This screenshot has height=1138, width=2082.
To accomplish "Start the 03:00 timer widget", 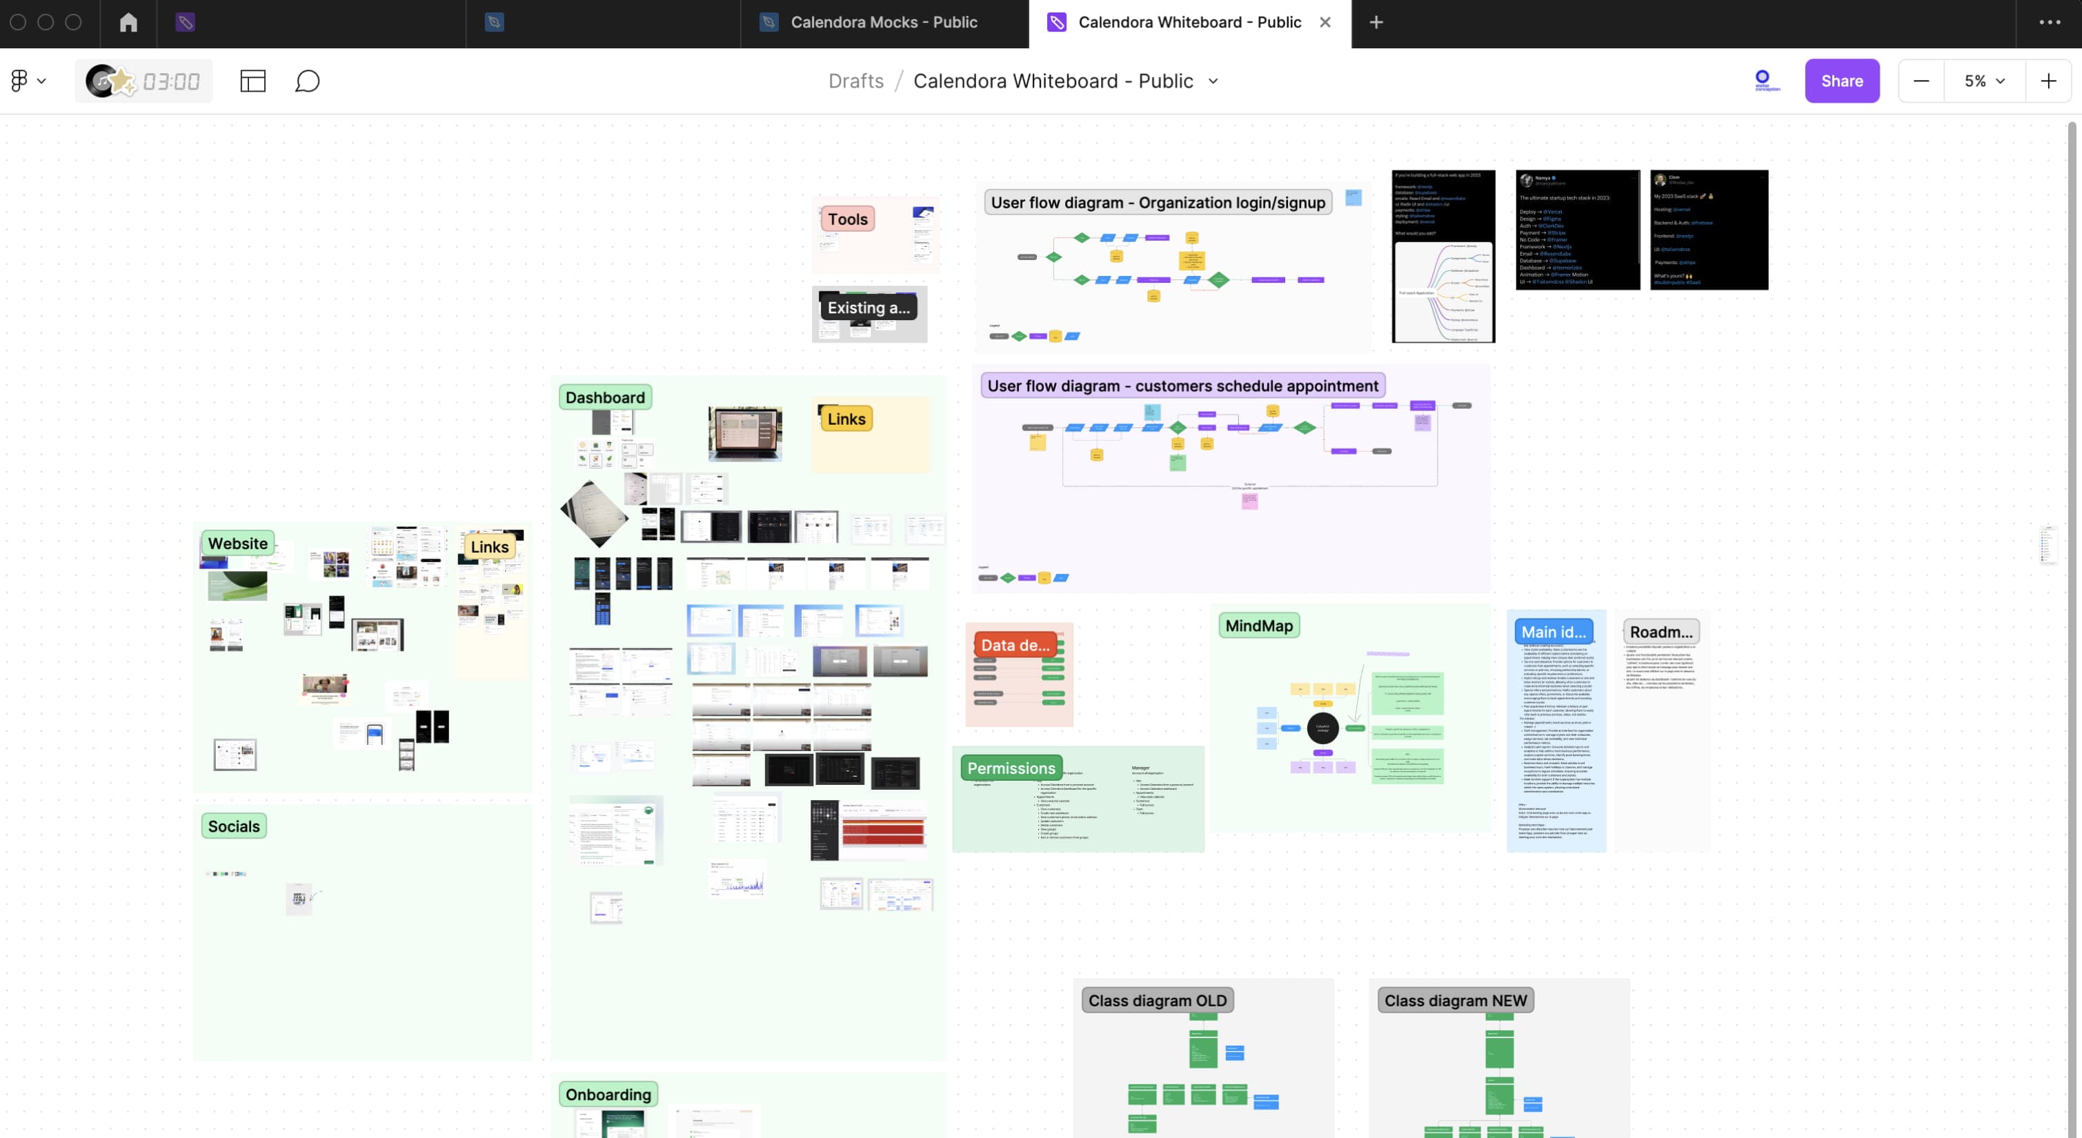I will coord(144,81).
